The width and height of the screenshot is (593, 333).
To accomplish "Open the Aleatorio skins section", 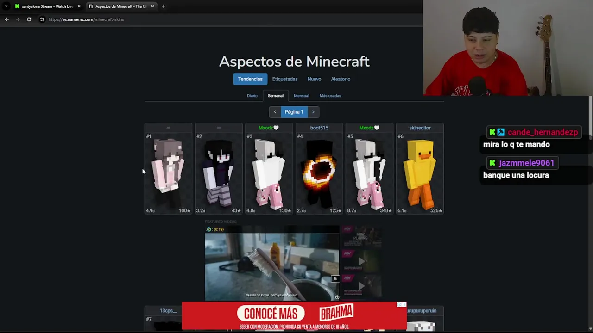I will pos(341,79).
